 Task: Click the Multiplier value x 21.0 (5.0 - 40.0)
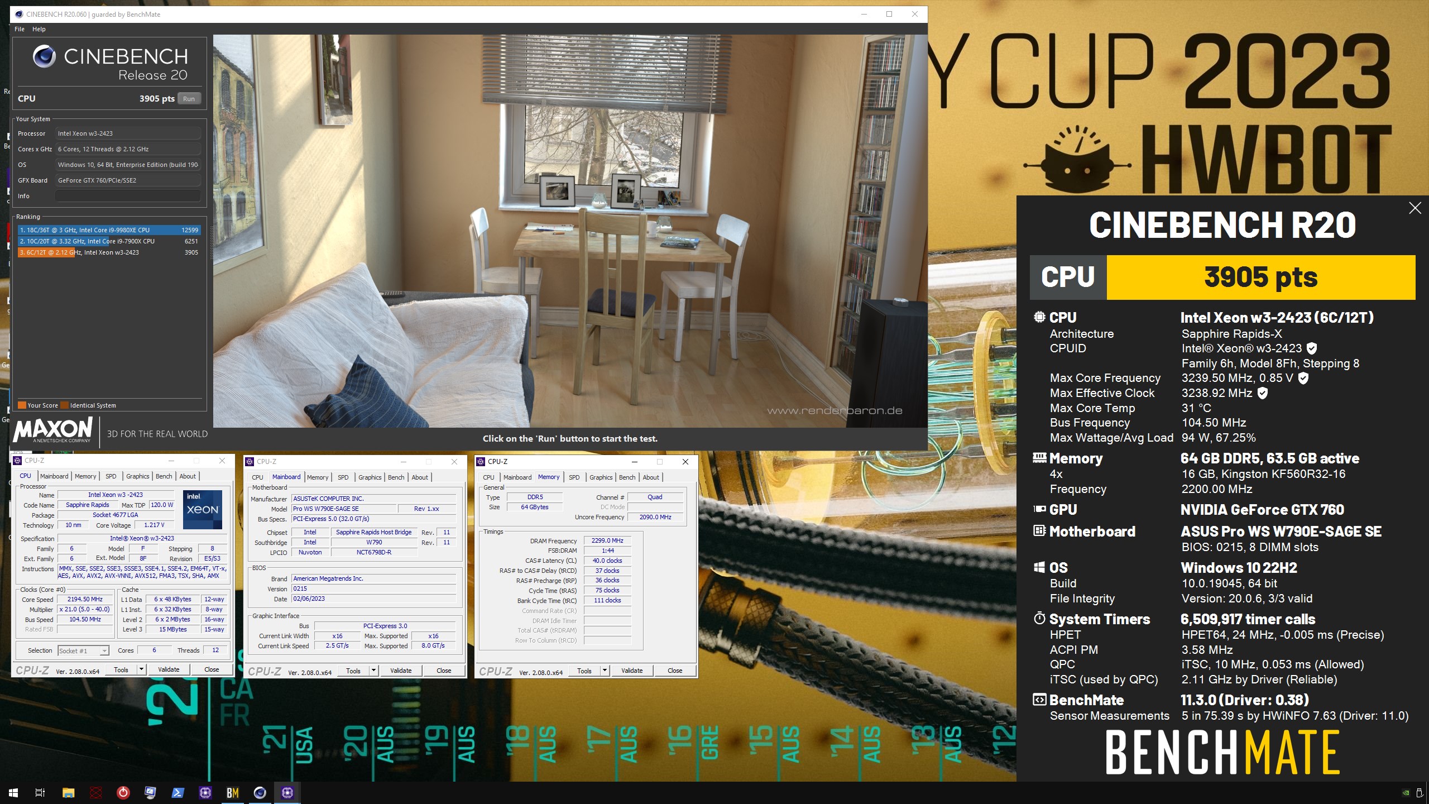(x=85, y=609)
